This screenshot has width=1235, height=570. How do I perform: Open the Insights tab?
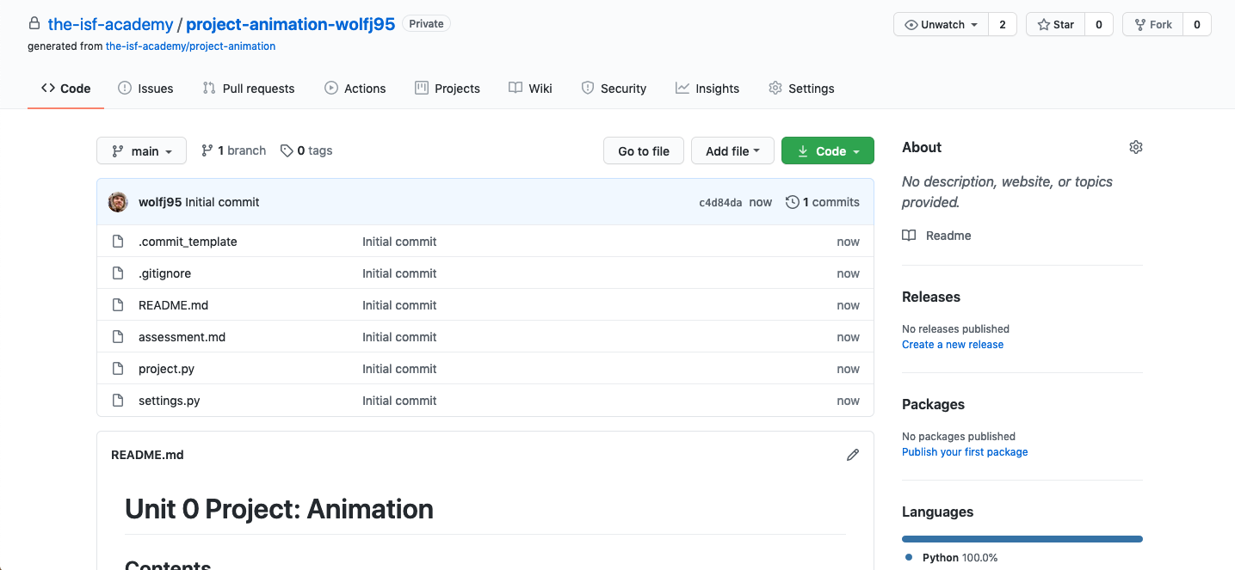(x=707, y=89)
